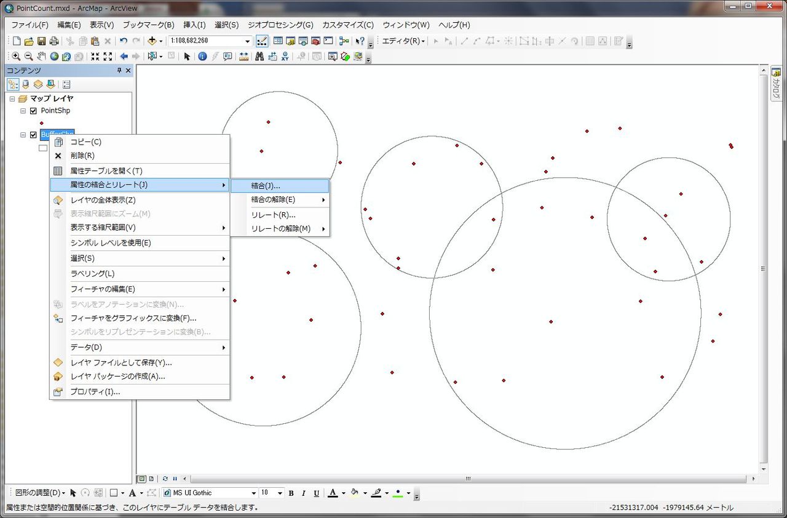Open the カスタマイズ(C) menu
This screenshot has width=787, height=518.
pyautogui.click(x=348, y=25)
